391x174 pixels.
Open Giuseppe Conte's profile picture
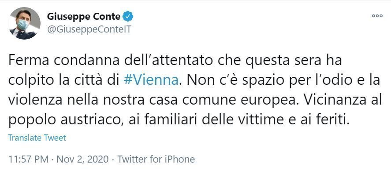coord(24,23)
